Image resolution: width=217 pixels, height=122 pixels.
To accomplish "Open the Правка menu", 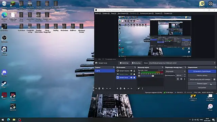I will [106, 14].
